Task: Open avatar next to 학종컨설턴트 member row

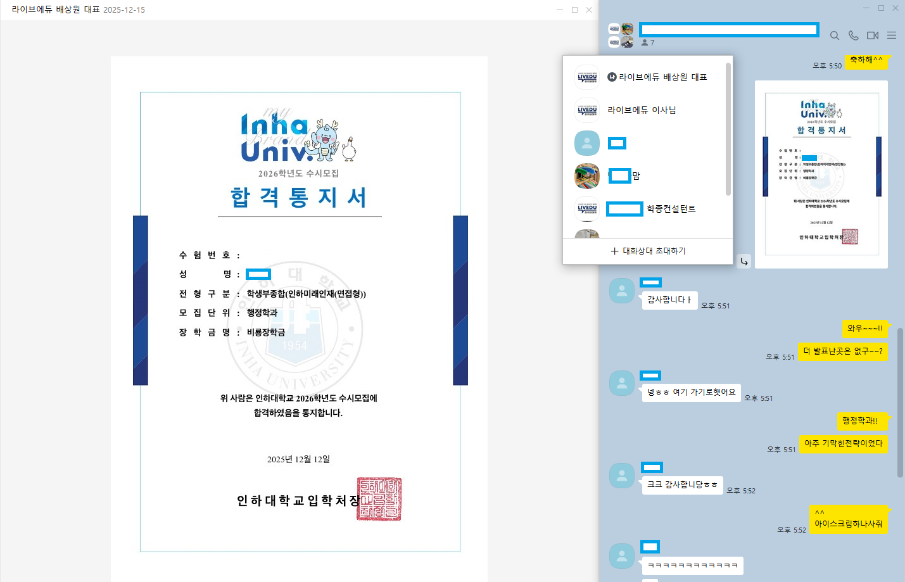Action: pyautogui.click(x=587, y=209)
